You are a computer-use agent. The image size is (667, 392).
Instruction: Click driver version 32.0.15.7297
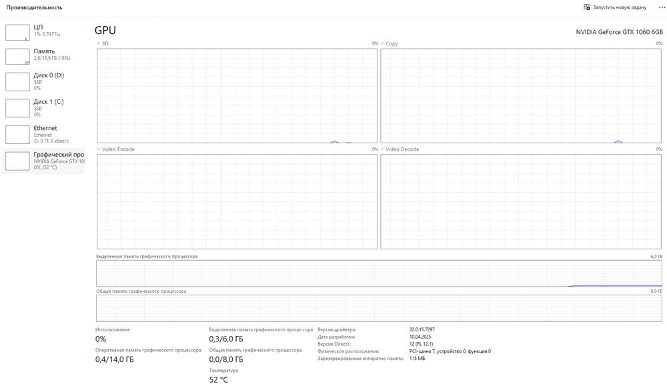(x=422, y=329)
